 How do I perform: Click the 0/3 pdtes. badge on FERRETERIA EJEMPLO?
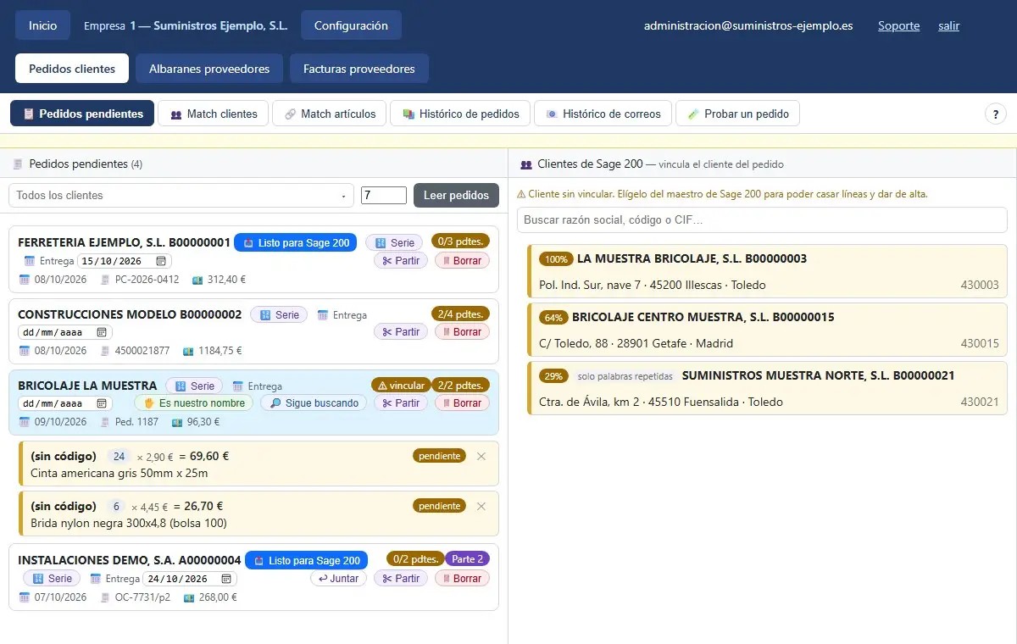[x=461, y=241]
